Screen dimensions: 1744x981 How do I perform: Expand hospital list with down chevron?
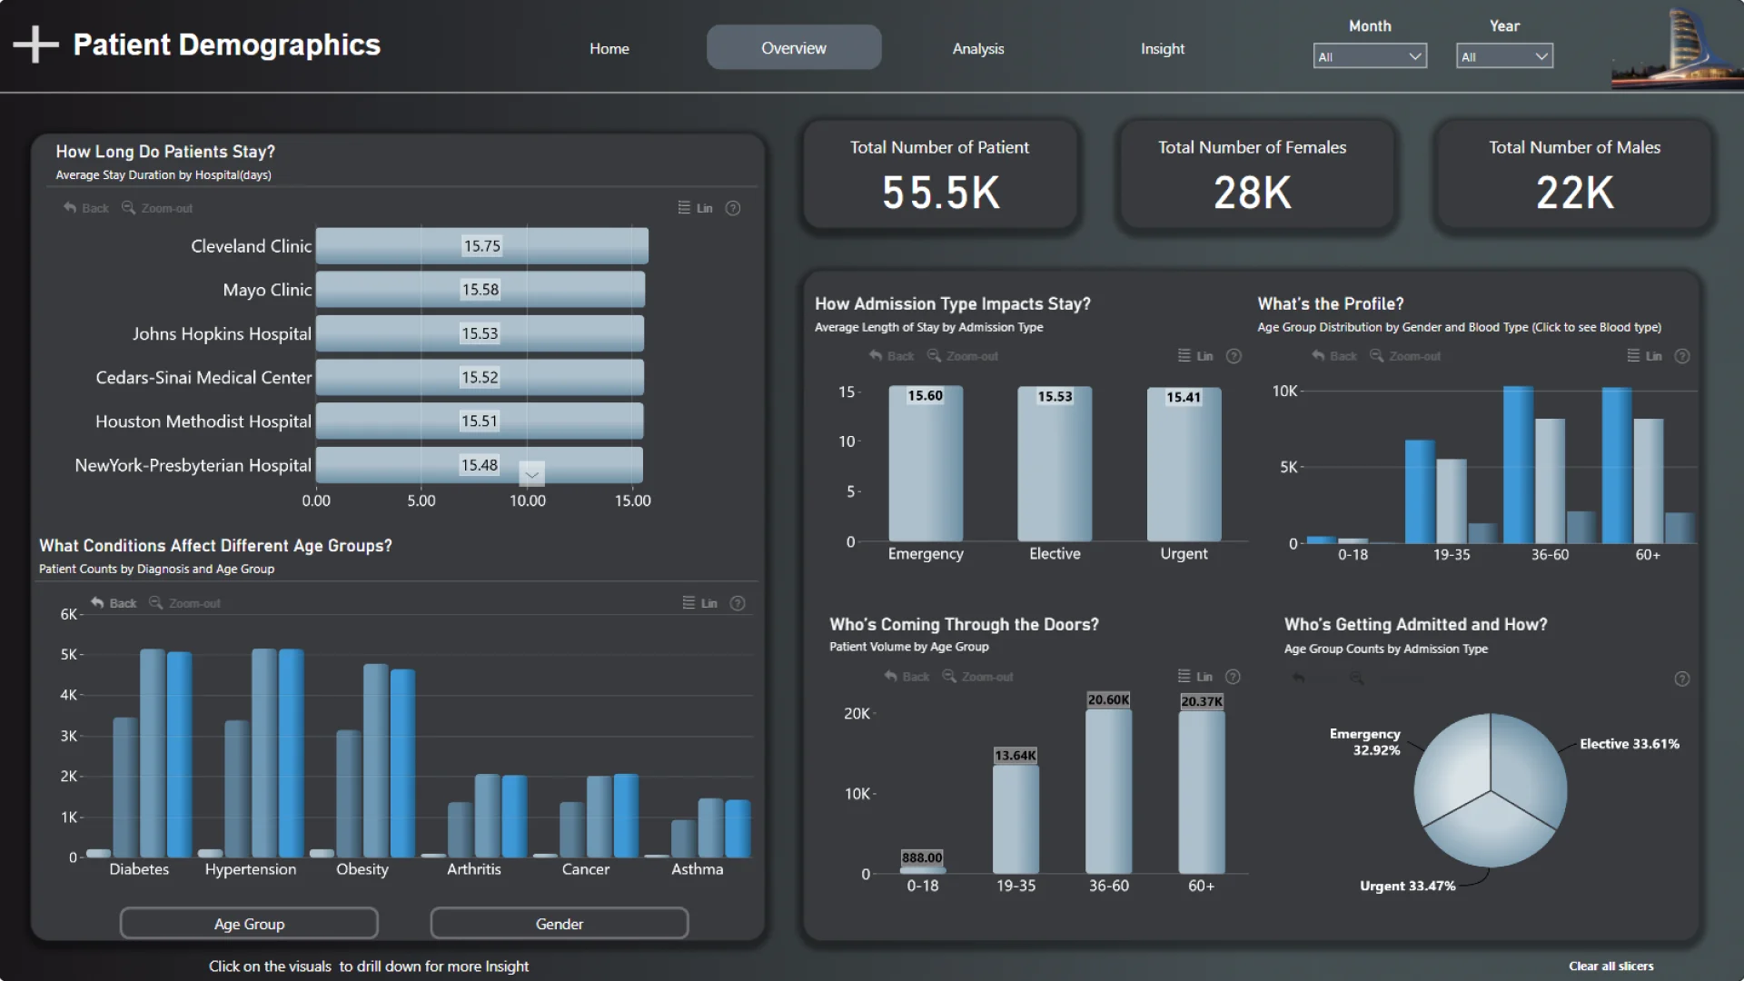531,474
